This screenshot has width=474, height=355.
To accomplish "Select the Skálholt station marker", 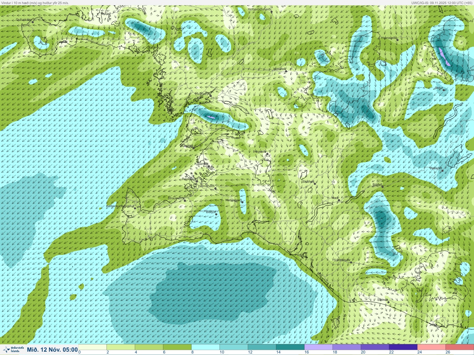I will 314,183.
